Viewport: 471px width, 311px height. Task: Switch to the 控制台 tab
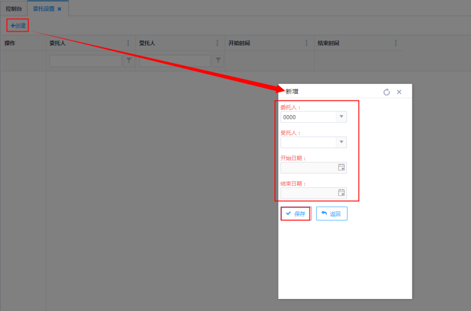coord(14,9)
